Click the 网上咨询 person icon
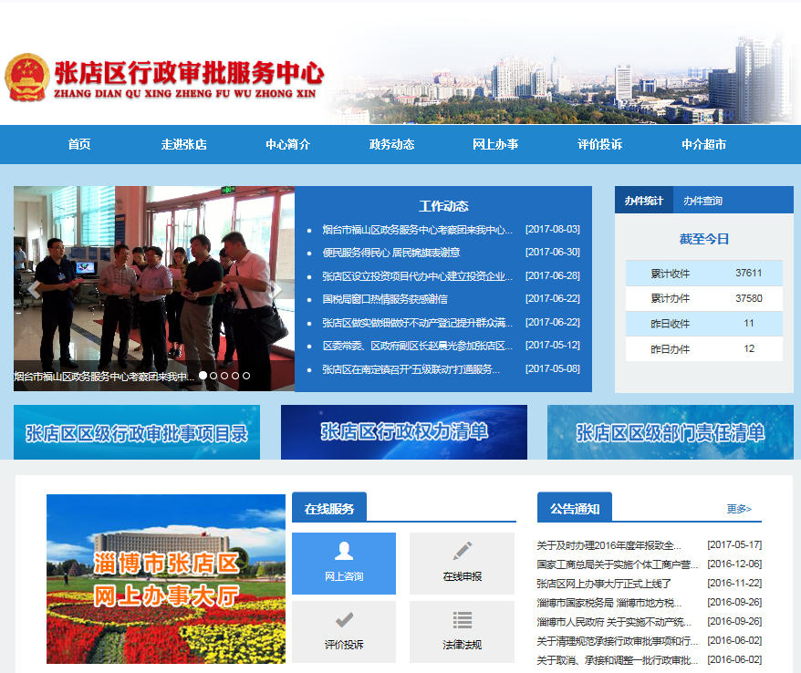Screen dimensions: 801x673 344,551
